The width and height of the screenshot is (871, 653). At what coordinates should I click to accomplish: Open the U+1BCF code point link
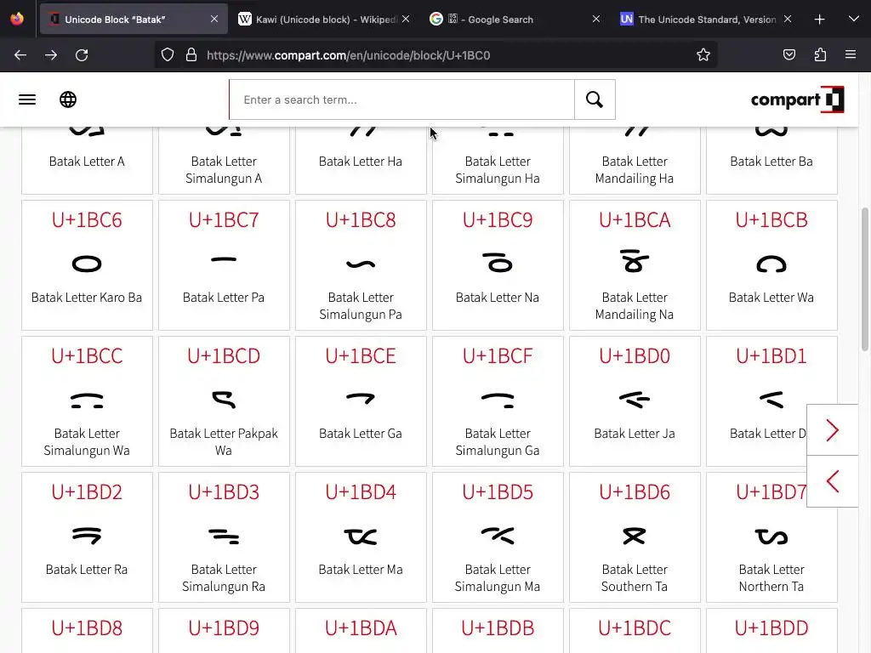point(498,356)
